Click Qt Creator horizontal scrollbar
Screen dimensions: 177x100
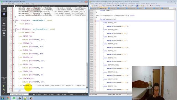[38, 92]
